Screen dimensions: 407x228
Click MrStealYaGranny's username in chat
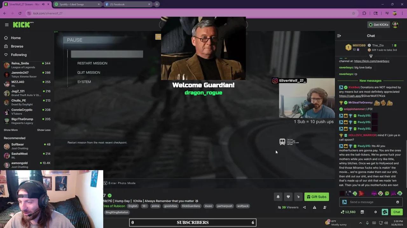point(360,103)
